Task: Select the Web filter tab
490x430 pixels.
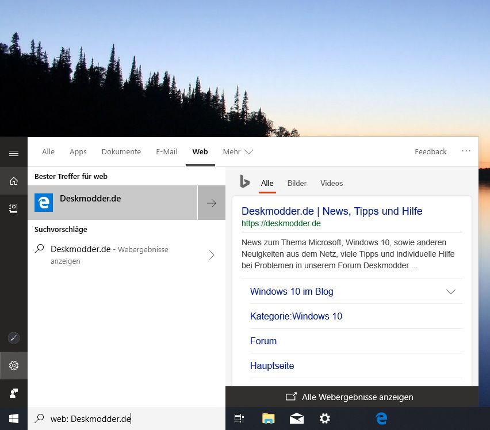Action: coord(200,151)
